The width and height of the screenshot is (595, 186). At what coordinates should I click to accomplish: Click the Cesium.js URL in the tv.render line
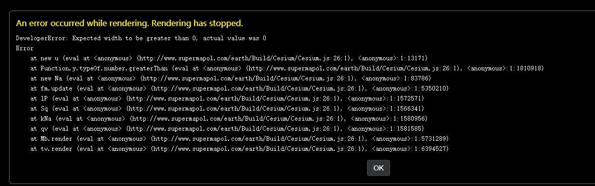(258, 149)
